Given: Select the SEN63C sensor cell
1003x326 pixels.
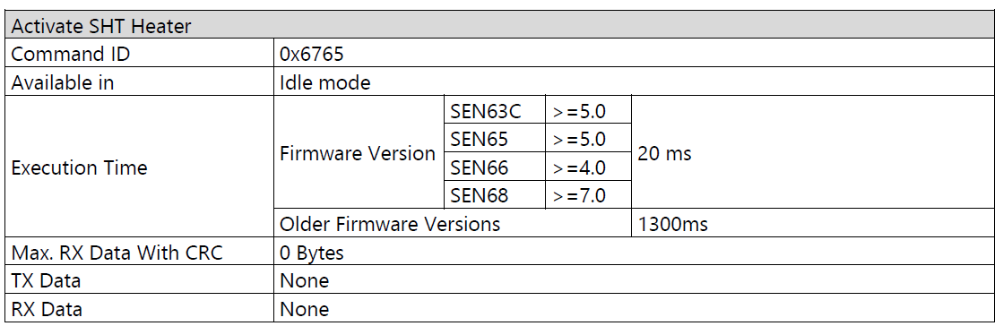Looking at the screenshot, I should pyautogui.click(x=495, y=110).
